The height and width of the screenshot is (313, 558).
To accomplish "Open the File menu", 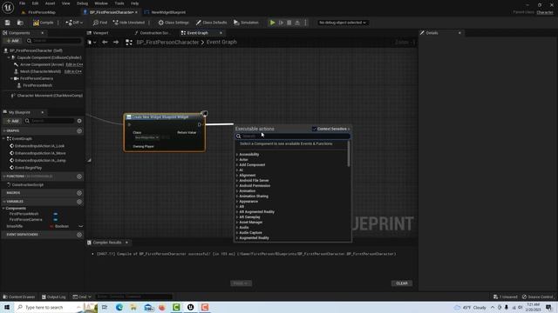I will [22, 3].
